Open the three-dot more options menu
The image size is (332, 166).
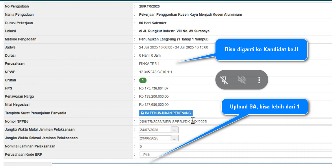click(259, 80)
